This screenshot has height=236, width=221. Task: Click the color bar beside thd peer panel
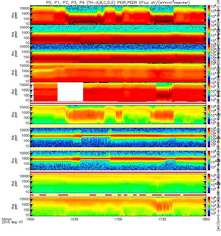(x=209, y=72)
